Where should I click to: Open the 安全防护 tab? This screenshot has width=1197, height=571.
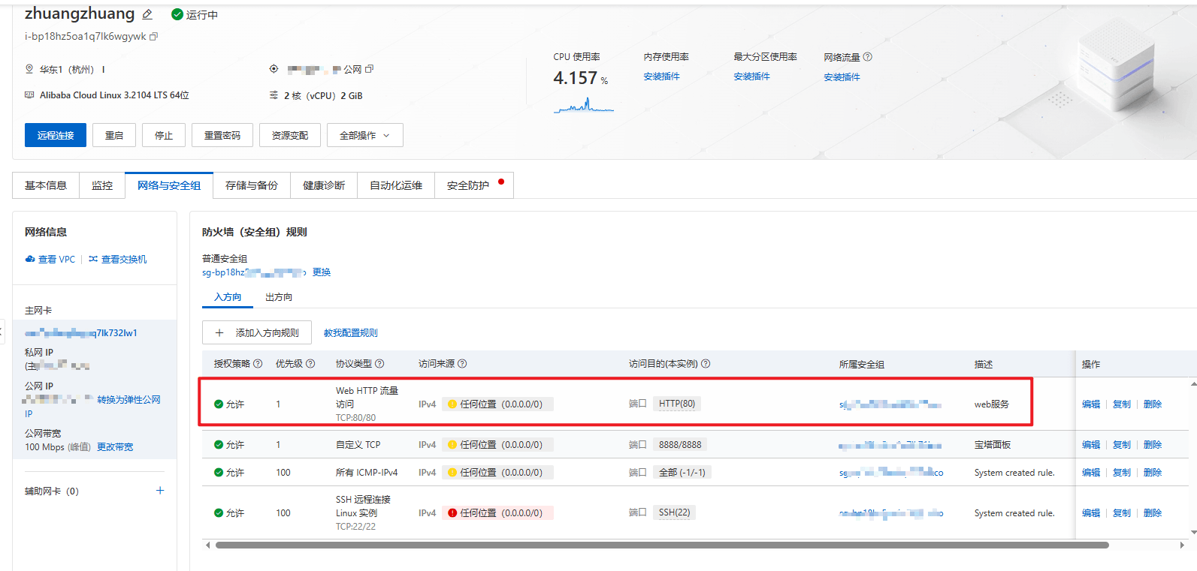(468, 185)
